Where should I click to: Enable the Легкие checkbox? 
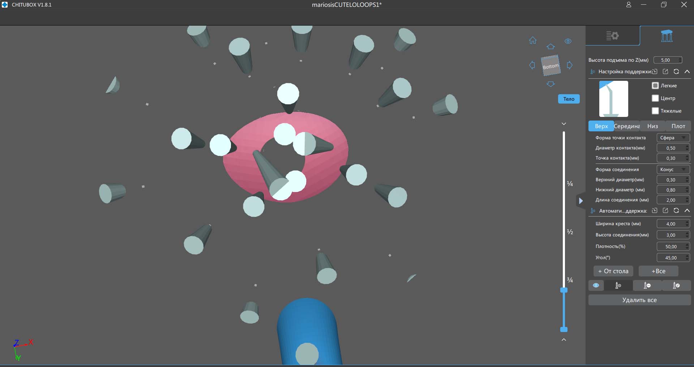click(x=655, y=86)
